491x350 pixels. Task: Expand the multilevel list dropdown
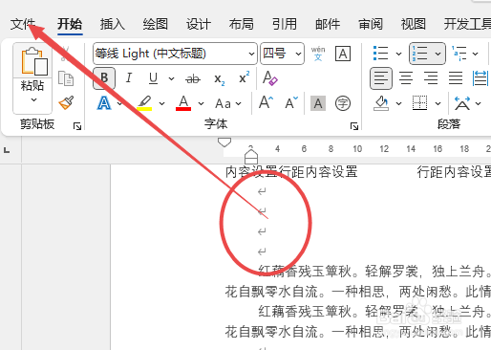tap(476, 54)
